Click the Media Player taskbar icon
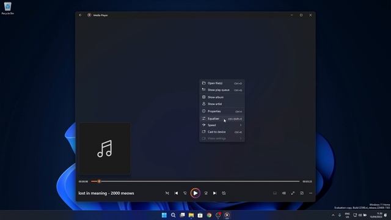Image resolution: width=391 pixels, height=220 pixels. [227, 215]
